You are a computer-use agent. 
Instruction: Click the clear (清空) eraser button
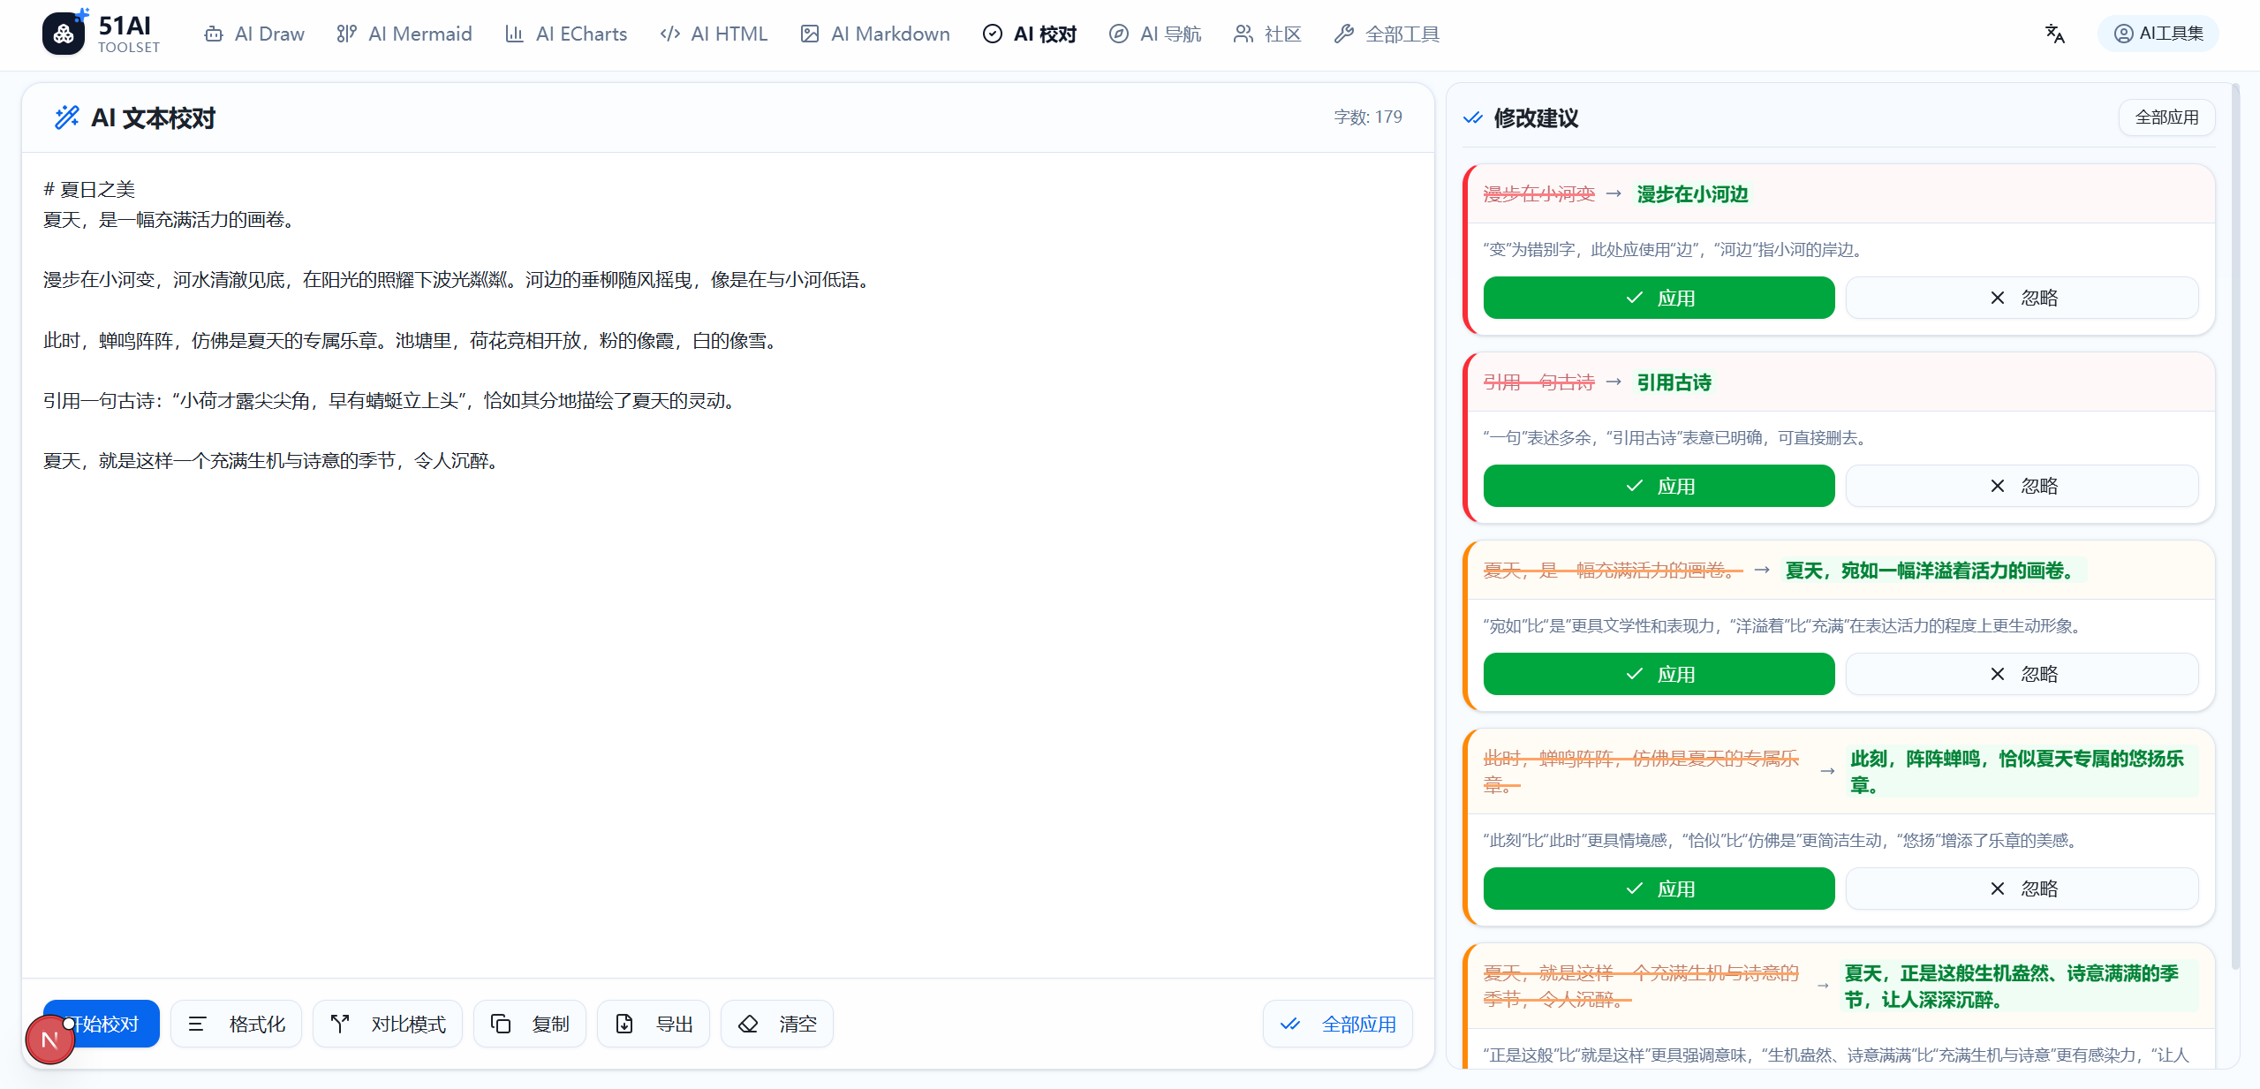tap(776, 1024)
